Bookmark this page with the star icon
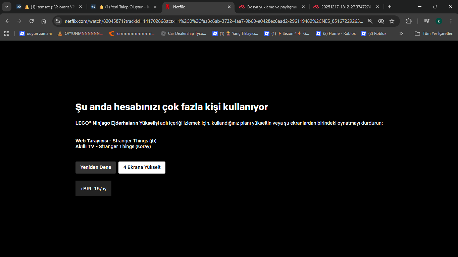 [392, 21]
